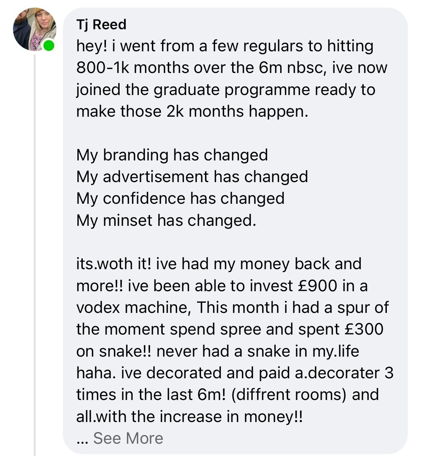The width and height of the screenshot is (423, 456).
Task: Click the "800-1k" text in the comment
Action: (104, 68)
